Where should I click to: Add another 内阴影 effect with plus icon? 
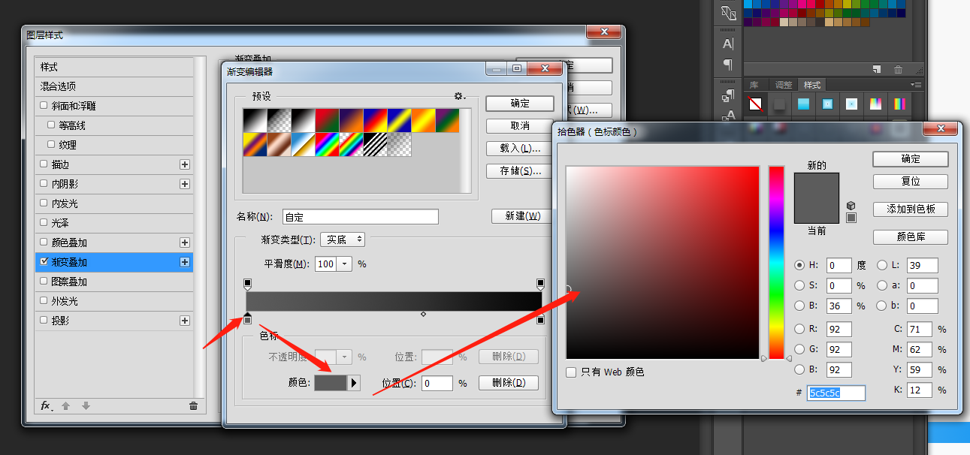(185, 184)
